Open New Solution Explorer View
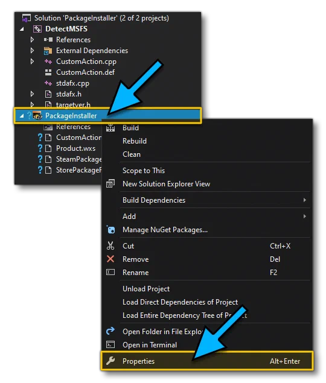This screenshot has height=383, width=326. pyautogui.click(x=208, y=184)
